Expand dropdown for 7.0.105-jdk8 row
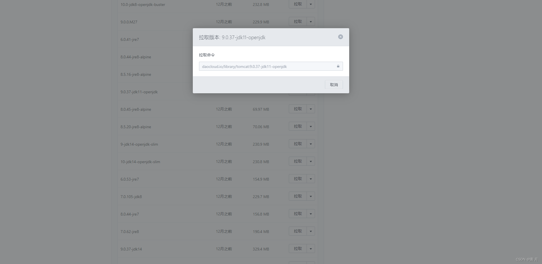542x264 pixels. [311, 196]
